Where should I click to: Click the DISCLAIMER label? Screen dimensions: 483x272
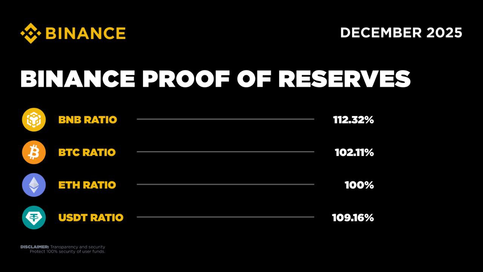34,247
